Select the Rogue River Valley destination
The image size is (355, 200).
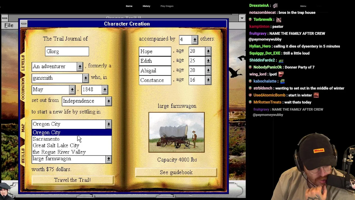(x=72, y=152)
